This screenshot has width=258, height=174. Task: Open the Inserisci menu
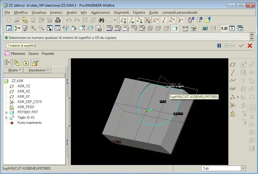(56, 12)
